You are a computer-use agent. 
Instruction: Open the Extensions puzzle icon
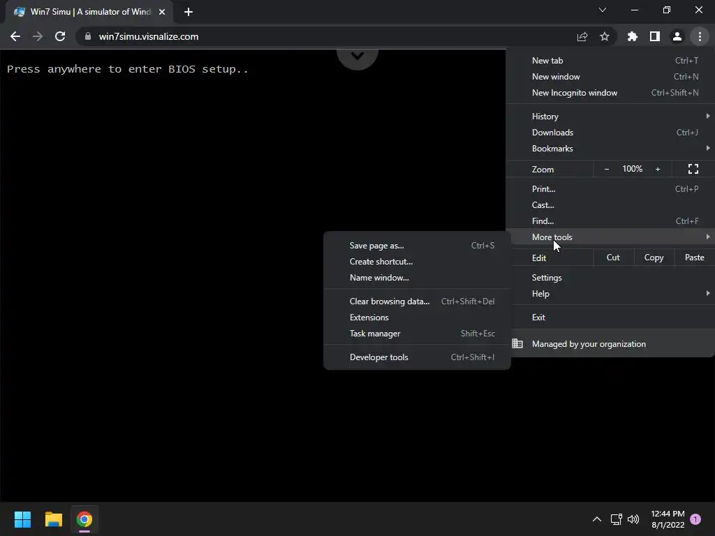pyautogui.click(x=633, y=36)
